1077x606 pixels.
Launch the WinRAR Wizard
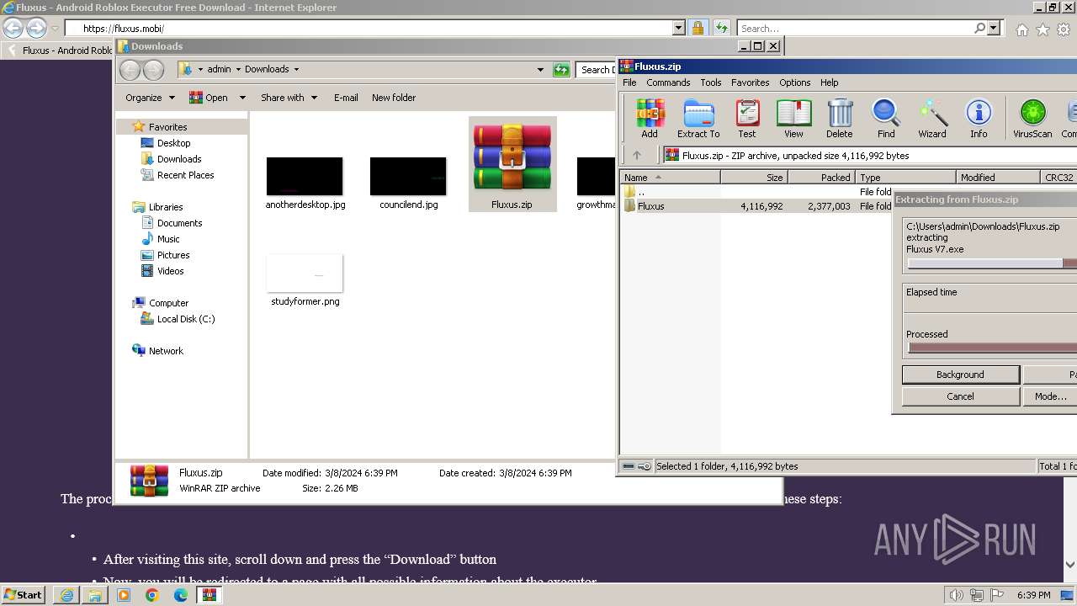click(x=932, y=118)
